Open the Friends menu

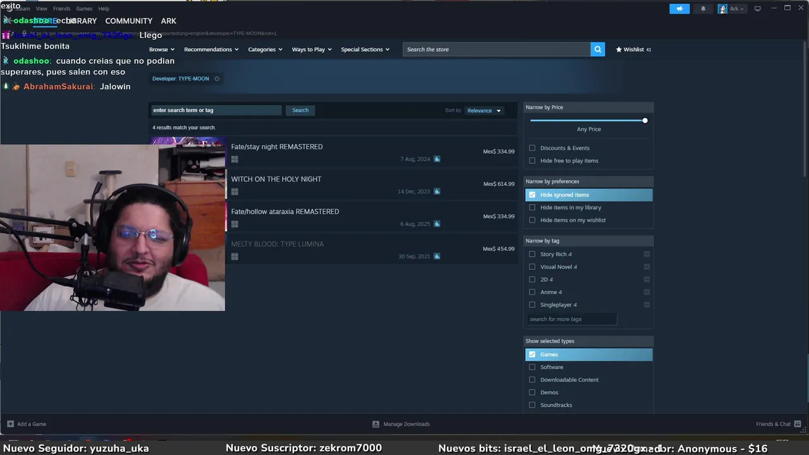click(x=62, y=9)
